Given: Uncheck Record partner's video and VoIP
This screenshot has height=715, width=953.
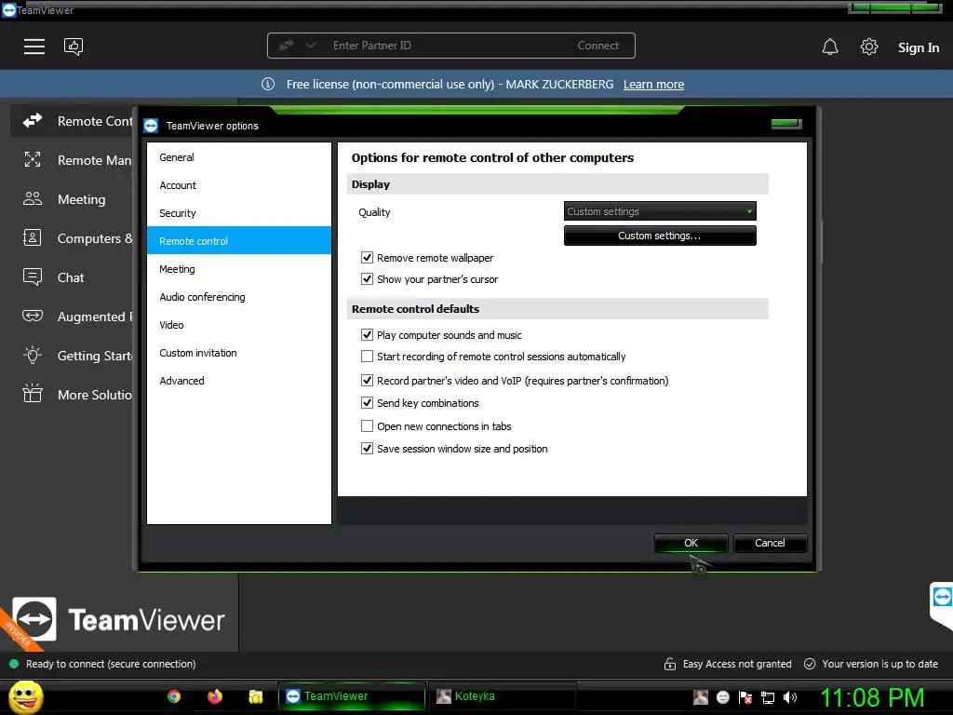Looking at the screenshot, I should [x=367, y=381].
